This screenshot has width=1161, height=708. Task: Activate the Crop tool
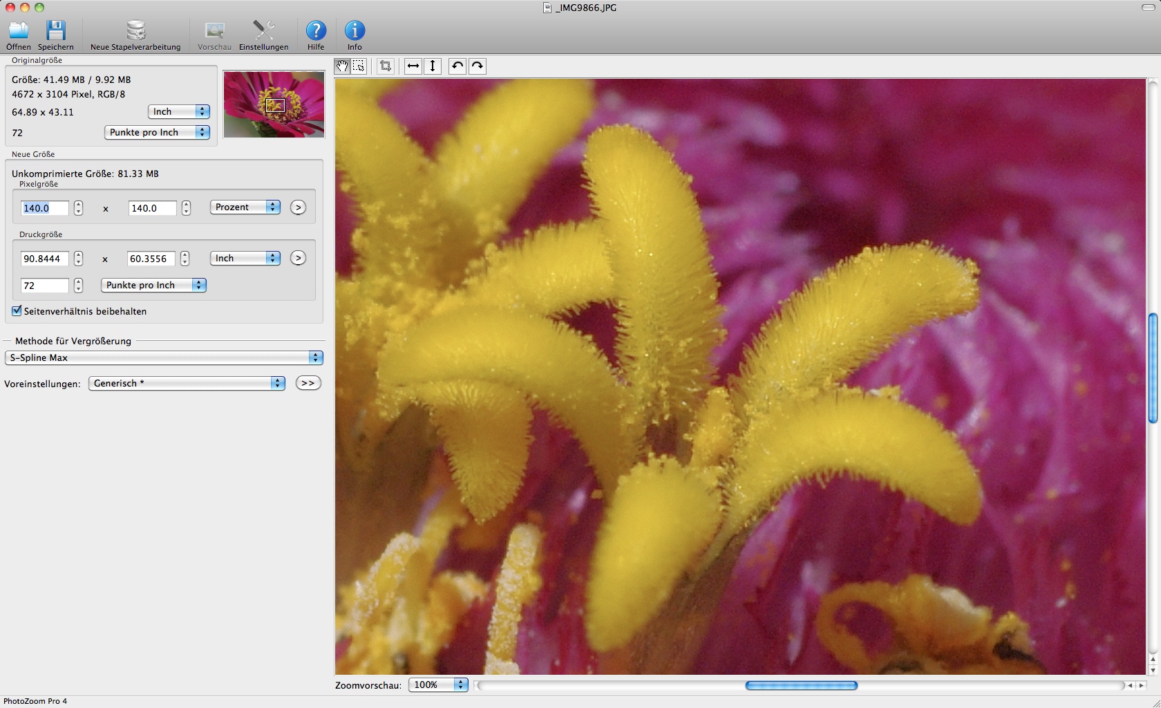(x=385, y=66)
